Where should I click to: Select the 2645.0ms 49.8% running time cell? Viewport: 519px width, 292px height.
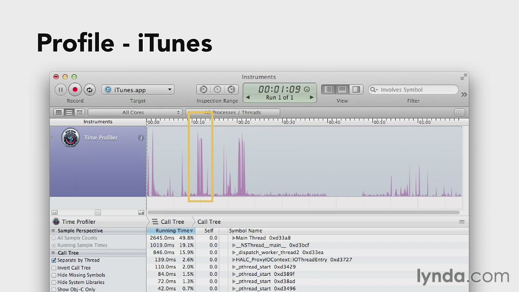(x=171, y=238)
